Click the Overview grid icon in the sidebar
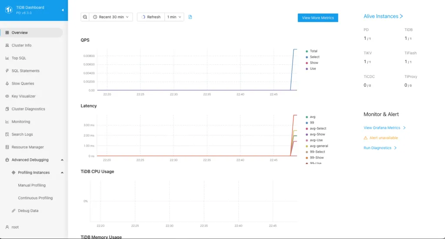This screenshot has height=239, width=445. pyautogui.click(x=7, y=33)
